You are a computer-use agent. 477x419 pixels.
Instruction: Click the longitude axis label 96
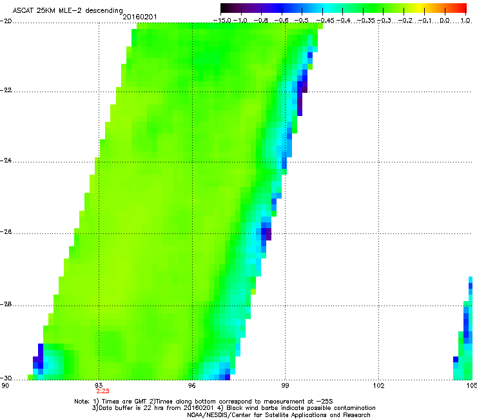click(192, 386)
